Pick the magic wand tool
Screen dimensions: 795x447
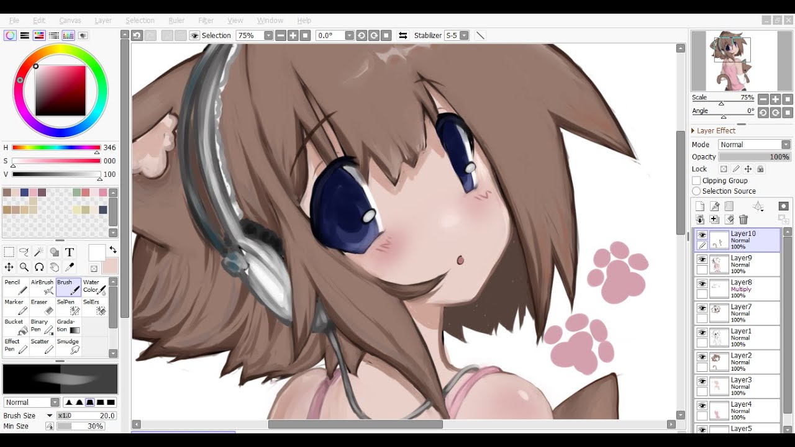tap(39, 252)
